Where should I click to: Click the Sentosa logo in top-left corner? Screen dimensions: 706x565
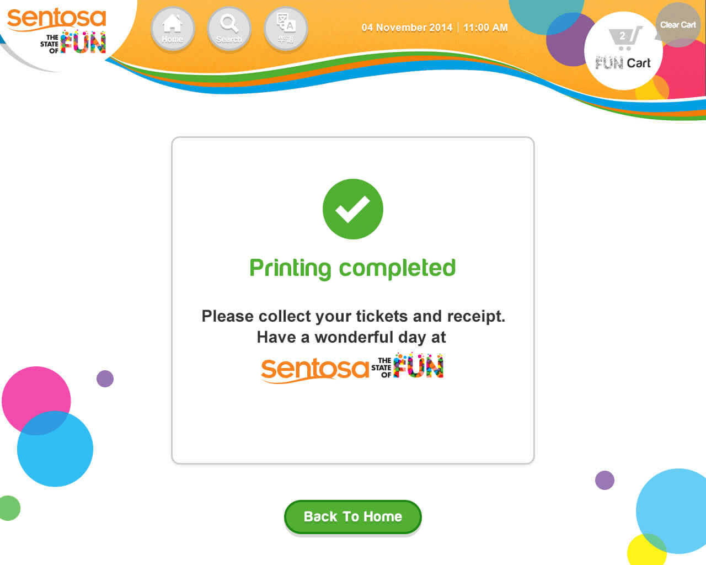pos(57,30)
